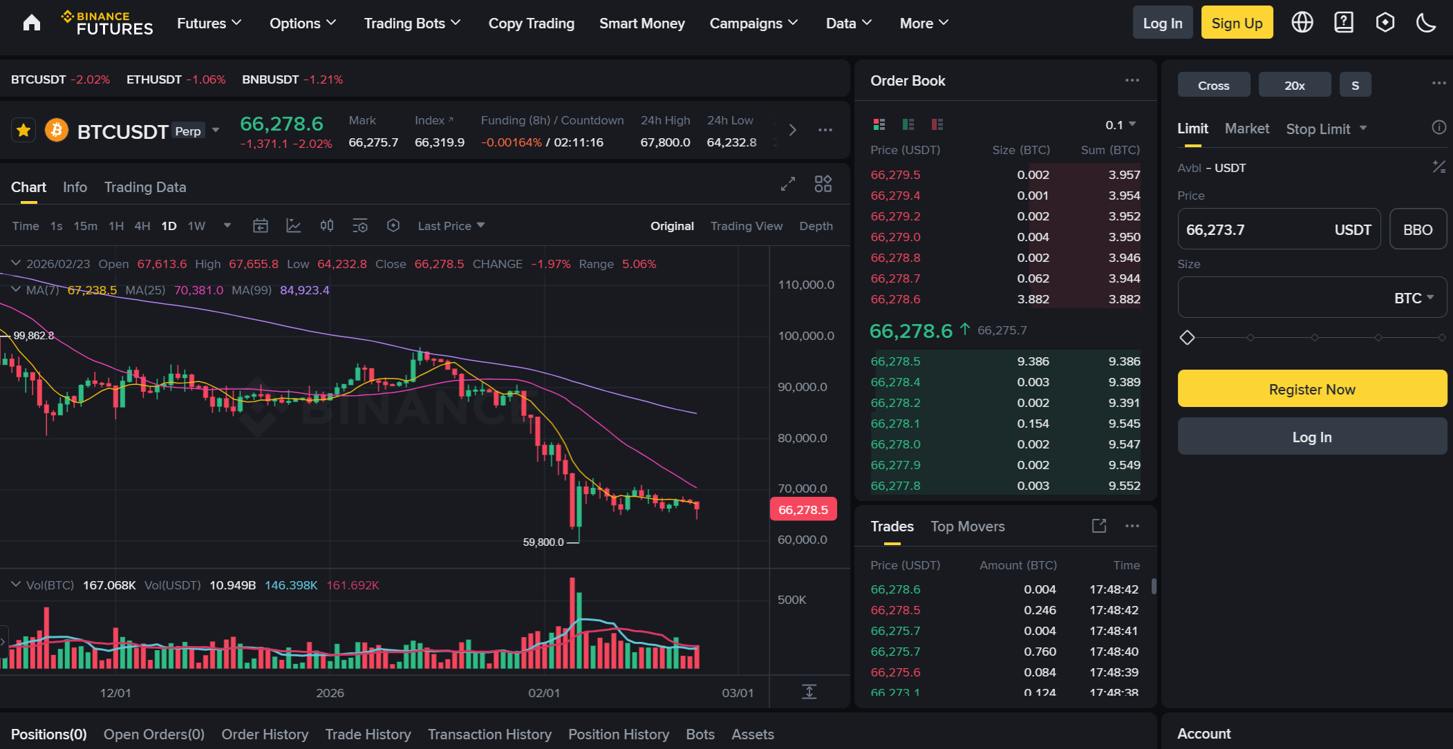
Task: Select the candlestick chart type icon
Action: point(326,225)
